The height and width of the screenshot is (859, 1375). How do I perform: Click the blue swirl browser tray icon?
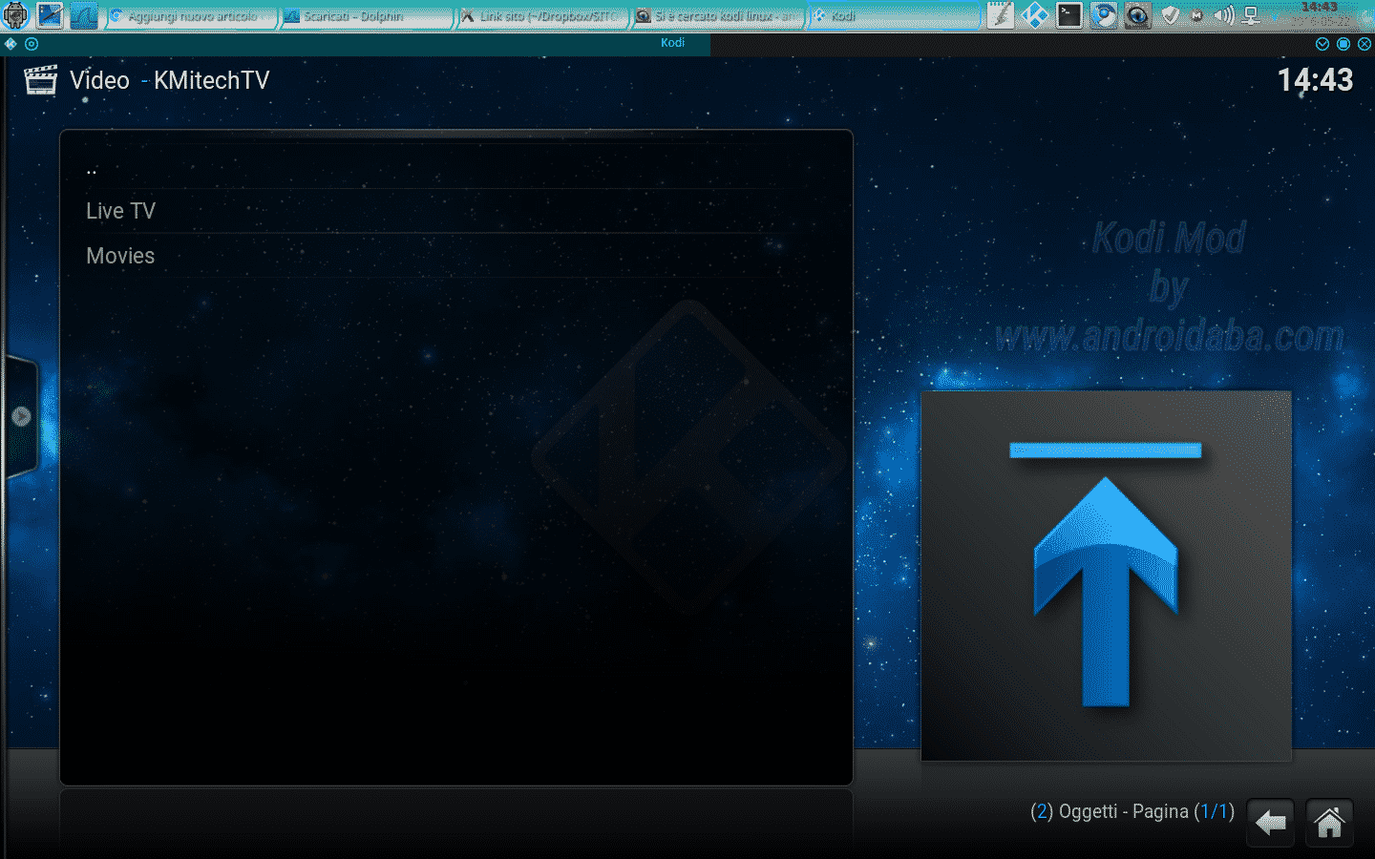click(1104, 15)
